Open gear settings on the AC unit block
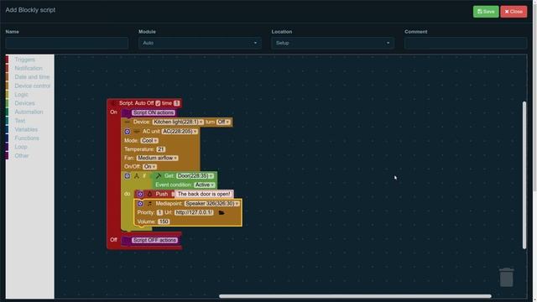Screen dimensions: 537x302 (x=127, y=132)
